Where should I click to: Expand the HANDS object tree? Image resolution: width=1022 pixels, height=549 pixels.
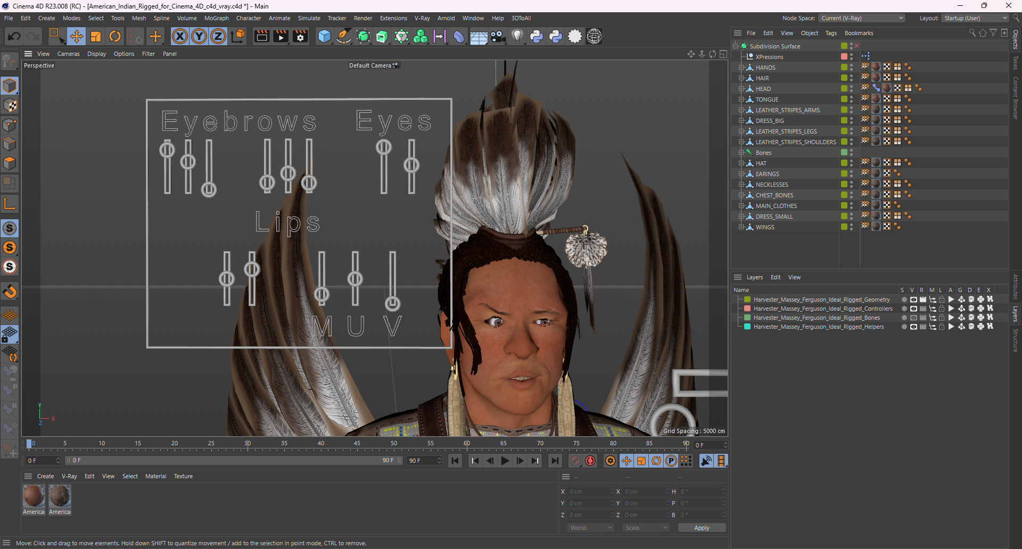(x=740, y=68)
